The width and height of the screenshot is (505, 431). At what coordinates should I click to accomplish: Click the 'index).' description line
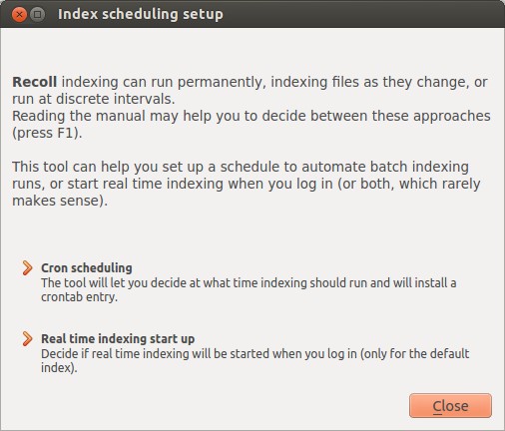tap(59, 368)
